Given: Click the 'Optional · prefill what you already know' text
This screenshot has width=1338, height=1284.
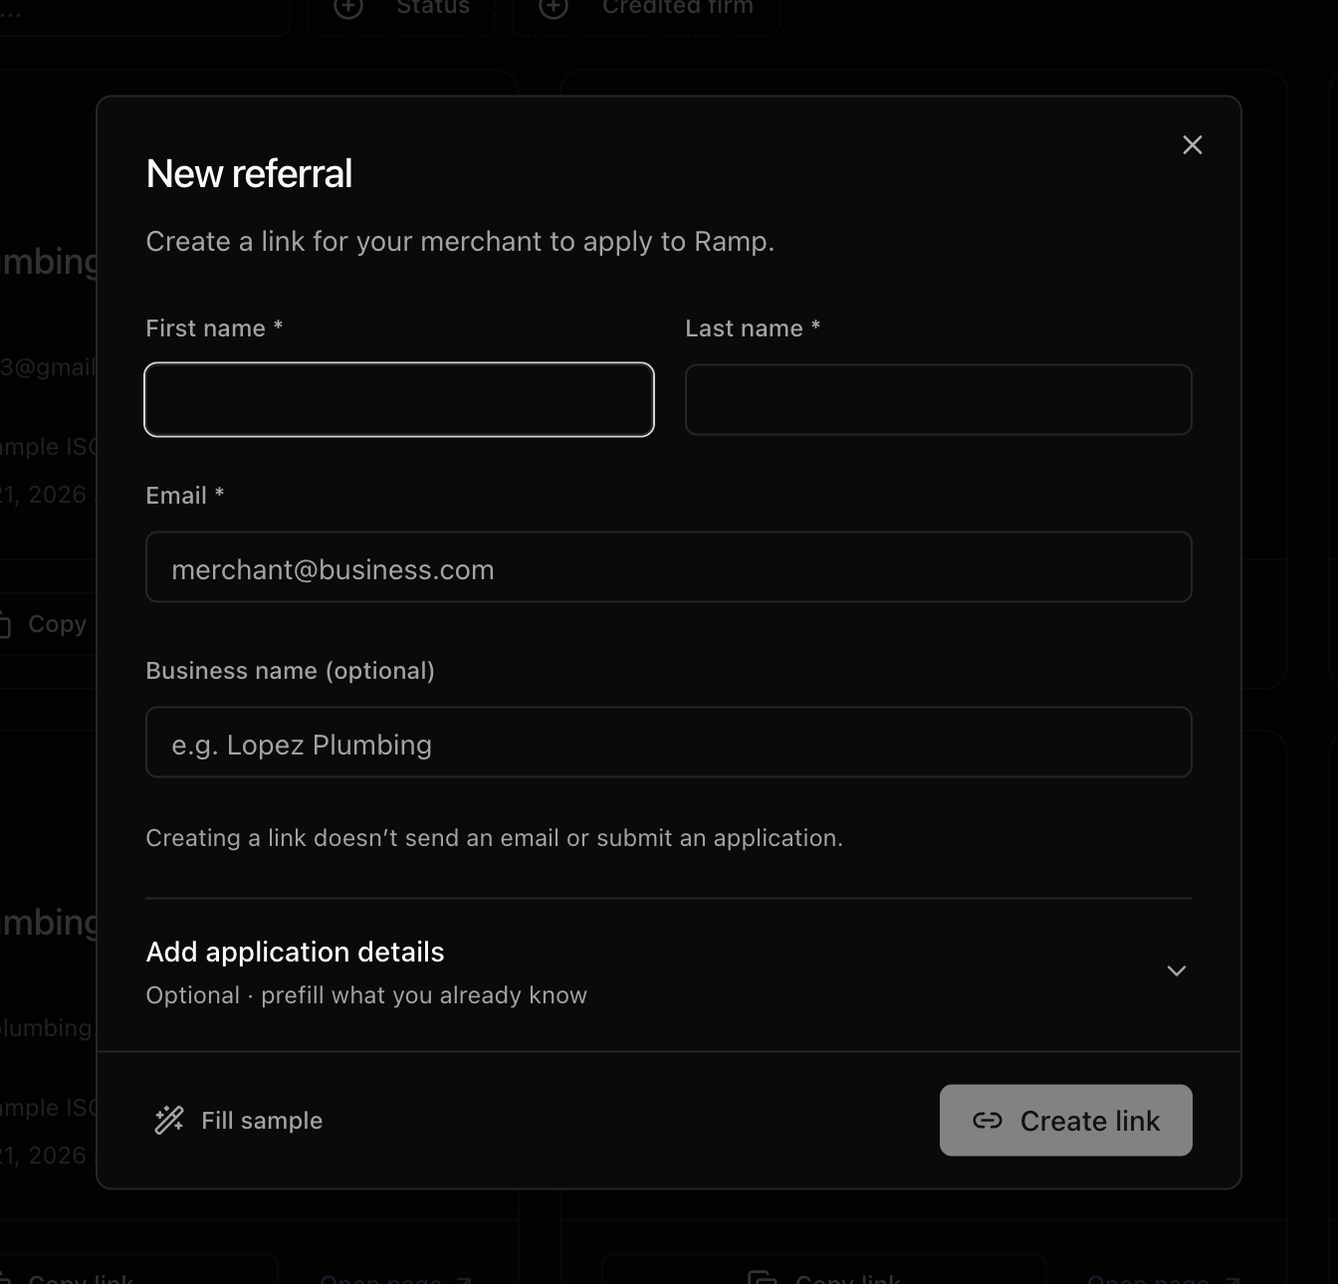Looking at the screenshot, I should pos(366,995).
